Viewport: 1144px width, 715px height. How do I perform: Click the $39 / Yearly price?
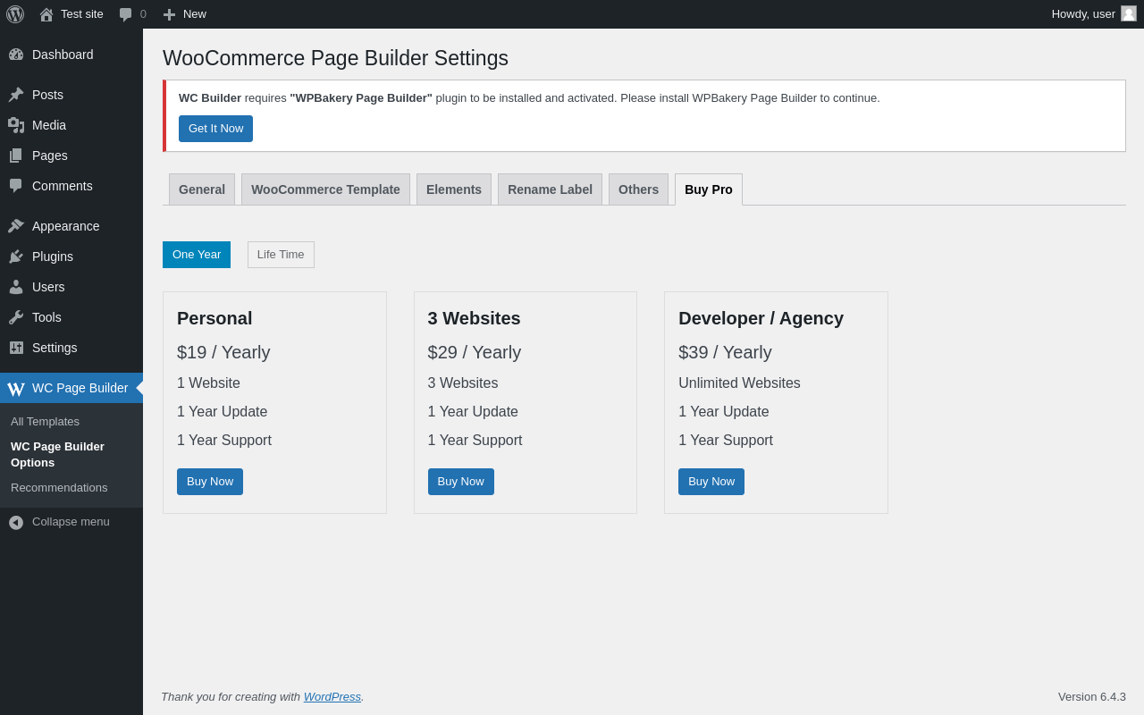(x=725, y=352)
